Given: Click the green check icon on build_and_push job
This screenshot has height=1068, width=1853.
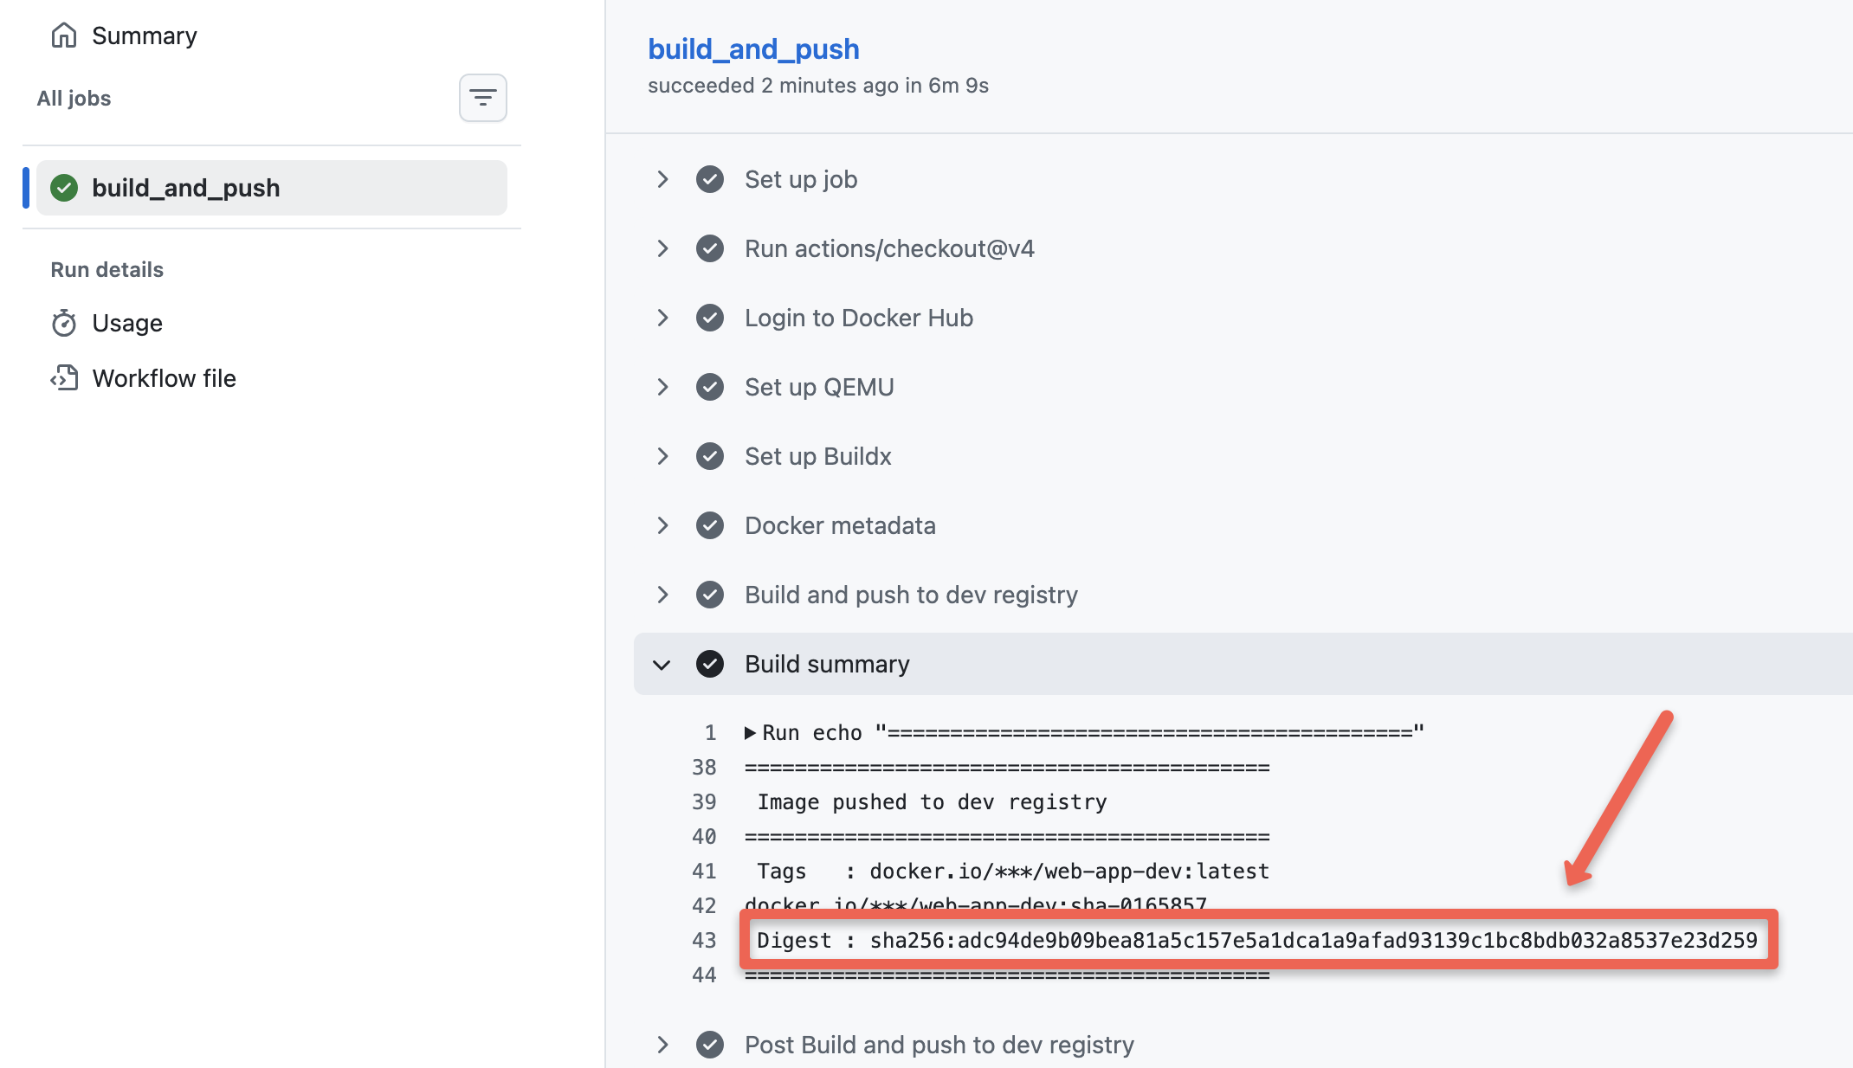Looking at the screenshot, I should (x=64, y=188).
